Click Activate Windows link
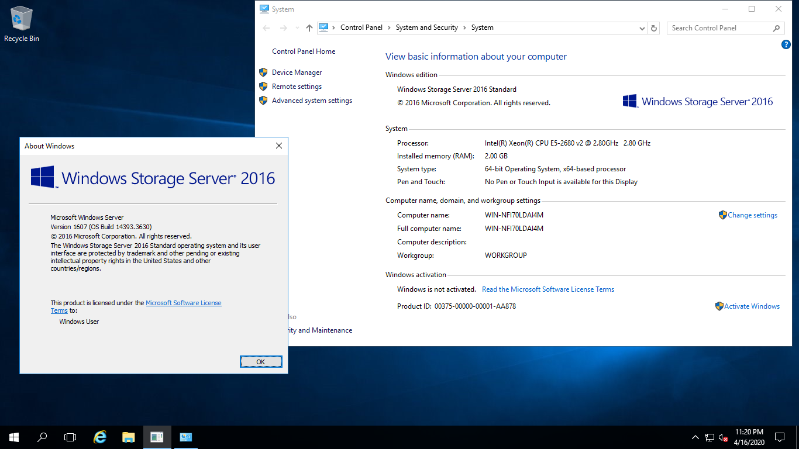 point(752,306)
